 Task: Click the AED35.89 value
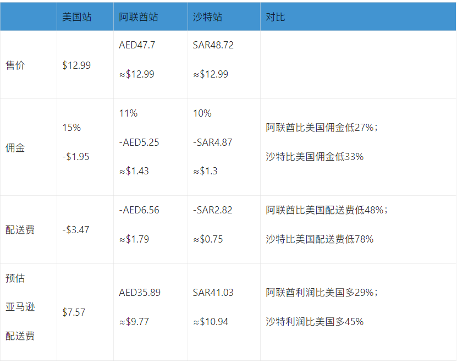point(140,293)
